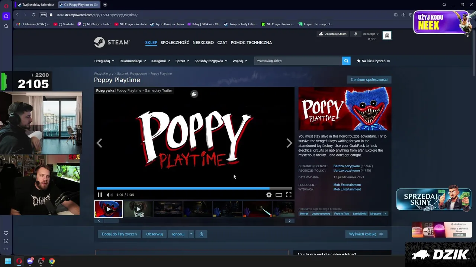Click the pop-out video icon
This screenshot has height=267, width=476.
pyautogui.click(x=194, y=94)
